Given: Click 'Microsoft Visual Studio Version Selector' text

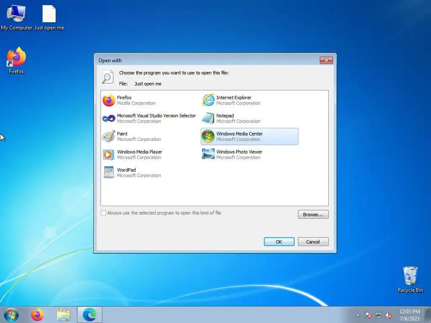Looking at the screenshot, I should pos(157,116).
